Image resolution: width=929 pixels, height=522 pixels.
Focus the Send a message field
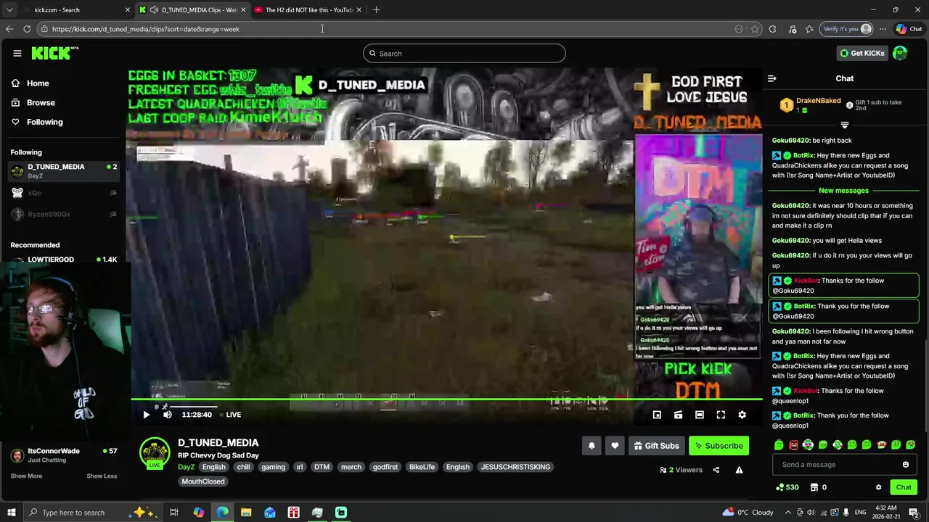pos(836,465)
